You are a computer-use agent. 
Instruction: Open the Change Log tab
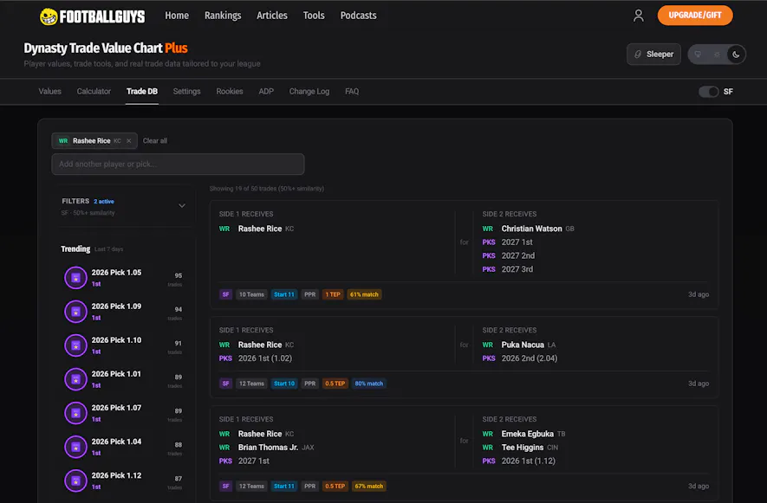tap(309, 92)
